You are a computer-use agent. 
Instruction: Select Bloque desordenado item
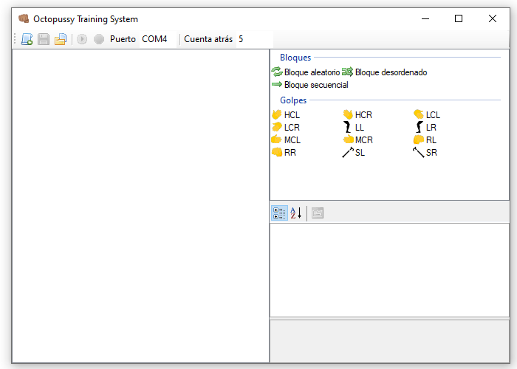point(385,72)
